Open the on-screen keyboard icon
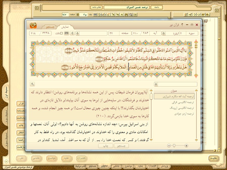227x170 pixels. tap(67, 33)
